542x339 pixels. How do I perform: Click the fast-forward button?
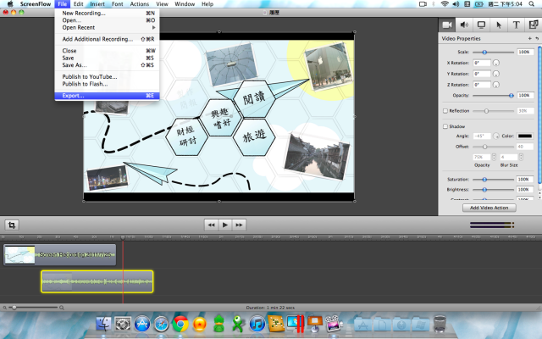click(x=239, y=225)
